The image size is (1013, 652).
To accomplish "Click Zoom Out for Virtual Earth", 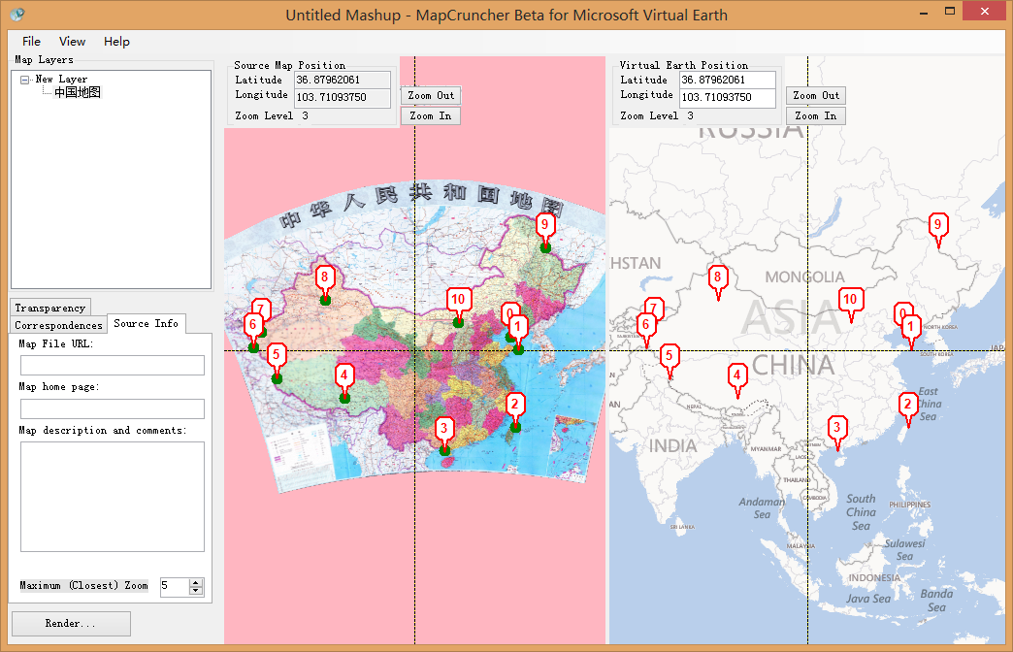I will 816,96.
